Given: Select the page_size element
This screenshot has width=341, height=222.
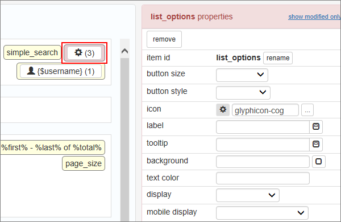Looking at the screenshot, I should click(x=84, y=163).
